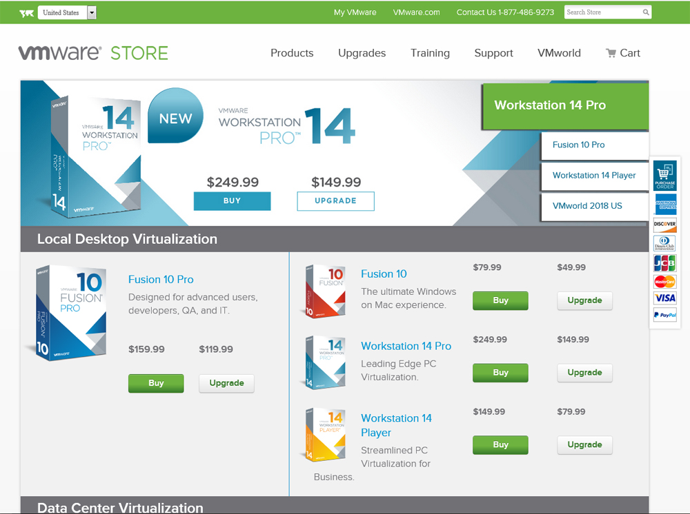Open the Products menu

click(292, 53)
